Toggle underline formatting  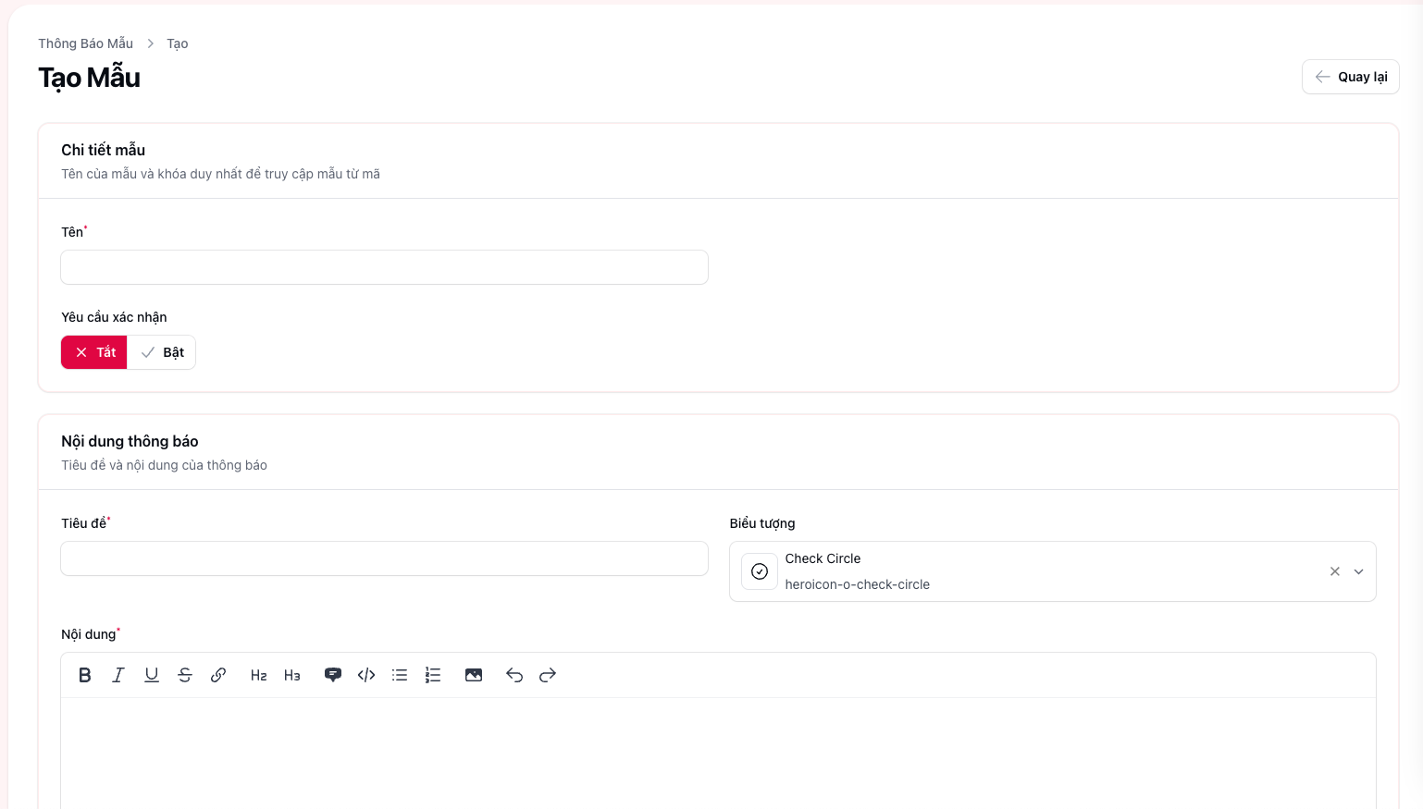click(x=151, y=675)
